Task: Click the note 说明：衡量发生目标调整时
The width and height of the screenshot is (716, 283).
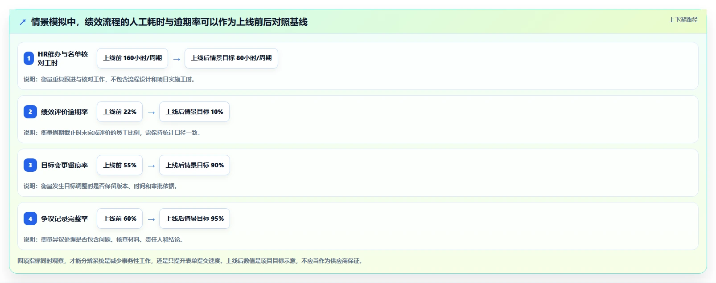Action: click(x=101, y=186)
